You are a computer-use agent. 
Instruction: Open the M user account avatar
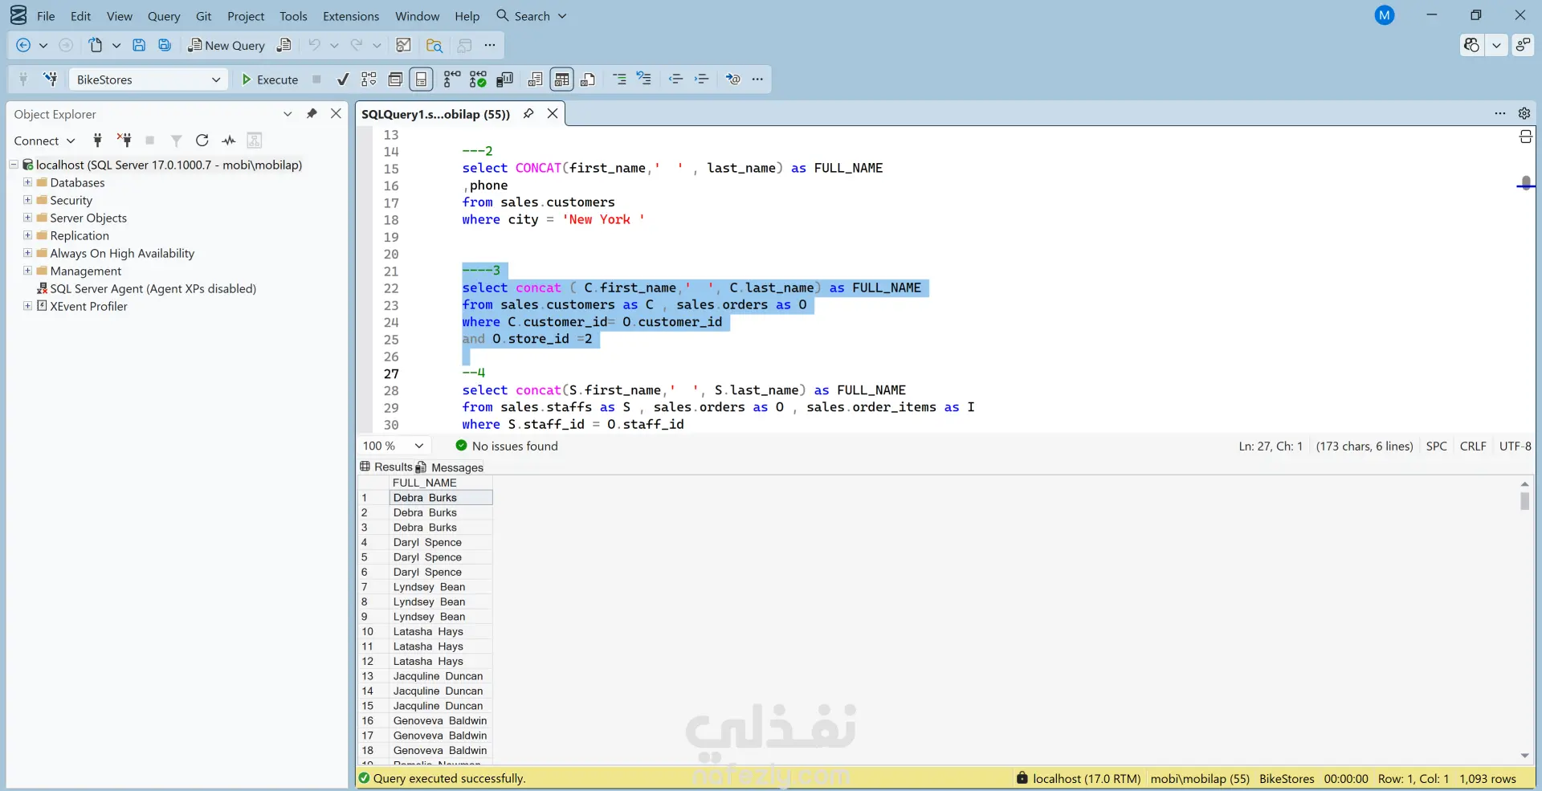1385,15
